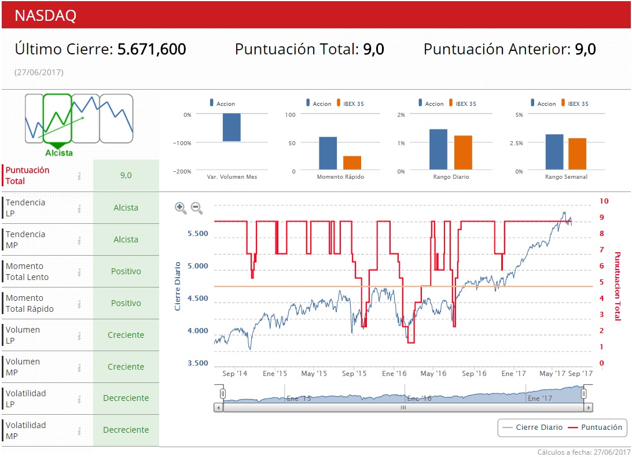Click the orange IBEX bar in Rango Semanal
This screenshot has height=457, width=632.
(577, 154)
